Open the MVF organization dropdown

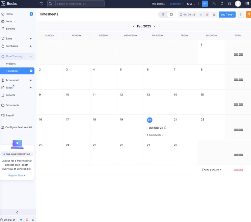pyautogui.click(x=191, y=4)
